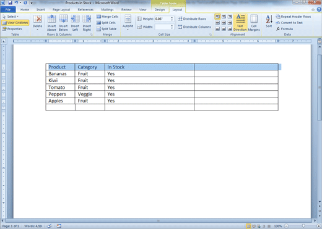
Task: Click the spelling check status icon
Action: pos(49,226)
